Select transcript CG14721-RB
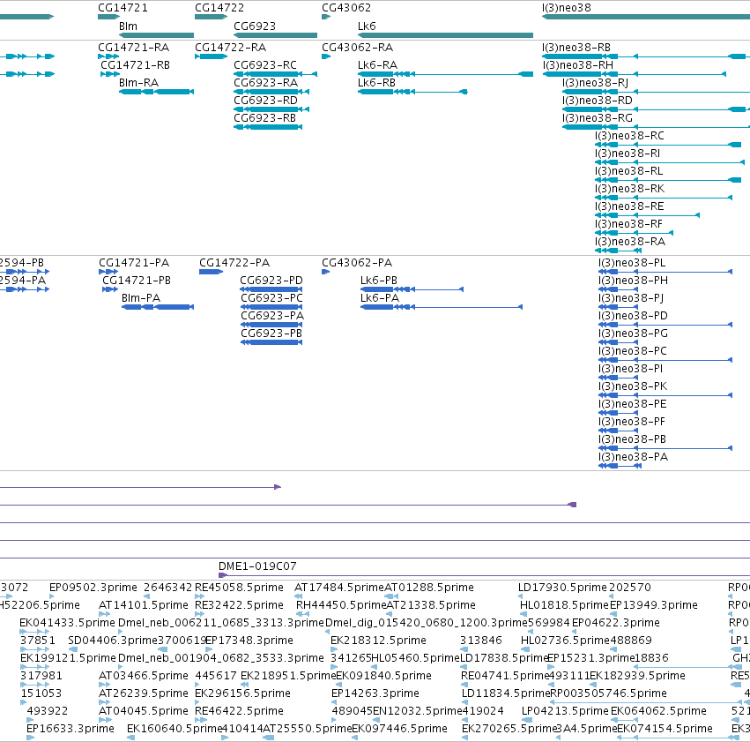 [x=136, y=65]
